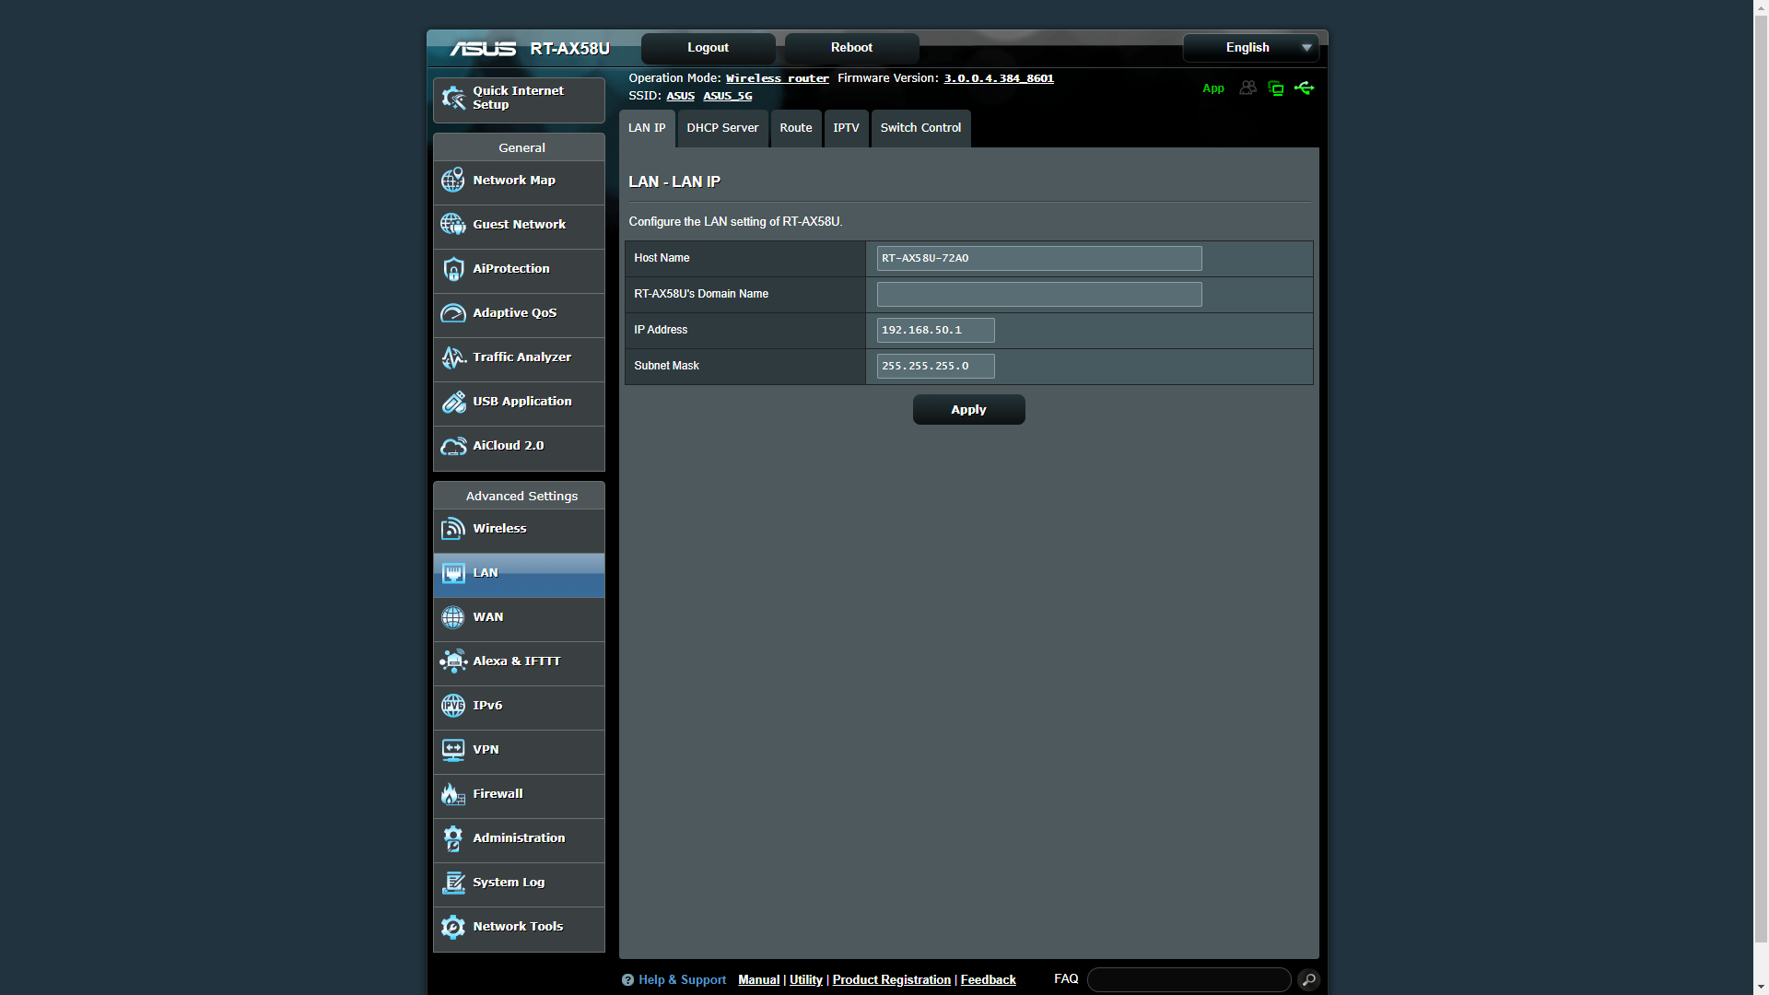Open AiProtection shield icon
1769x995 pixels.
[452, 269]
